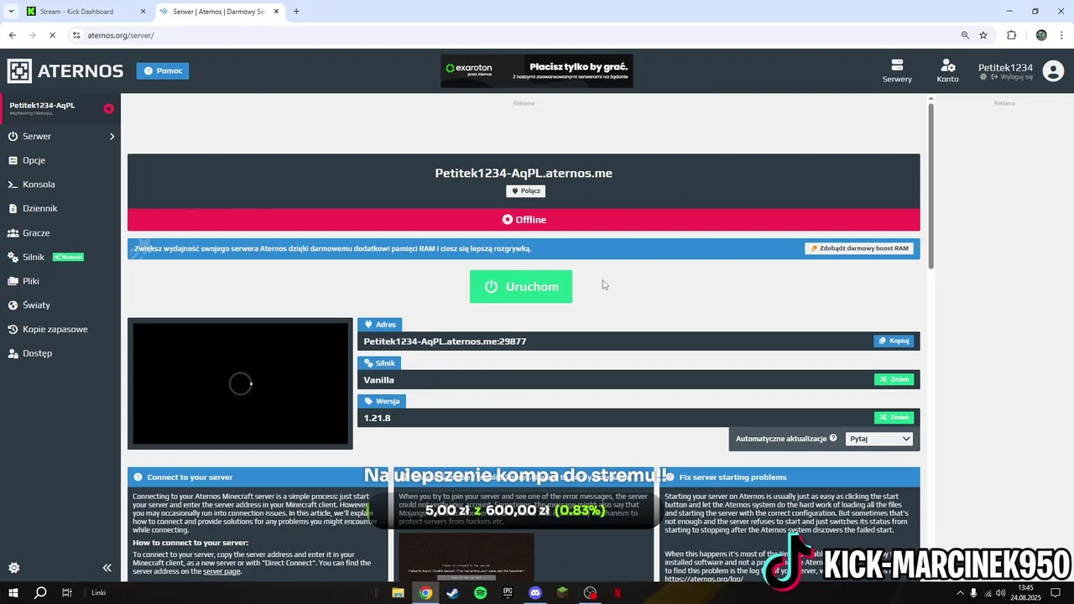Screen dimensions: 1074x604
Task: Change version with 1.21.8 row Zmień
Action: pyautogui.click(x=894, y=417)
